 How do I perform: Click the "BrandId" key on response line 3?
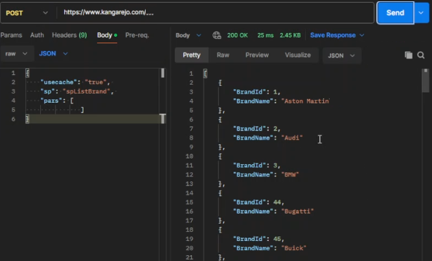pos(249,92)
